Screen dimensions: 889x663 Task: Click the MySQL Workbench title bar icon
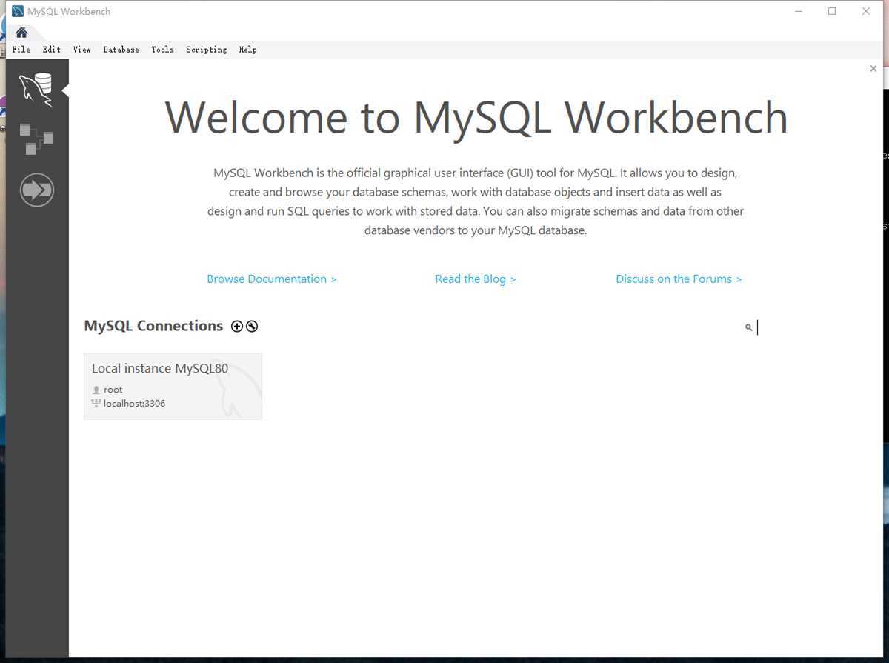[x=18, y=11]
